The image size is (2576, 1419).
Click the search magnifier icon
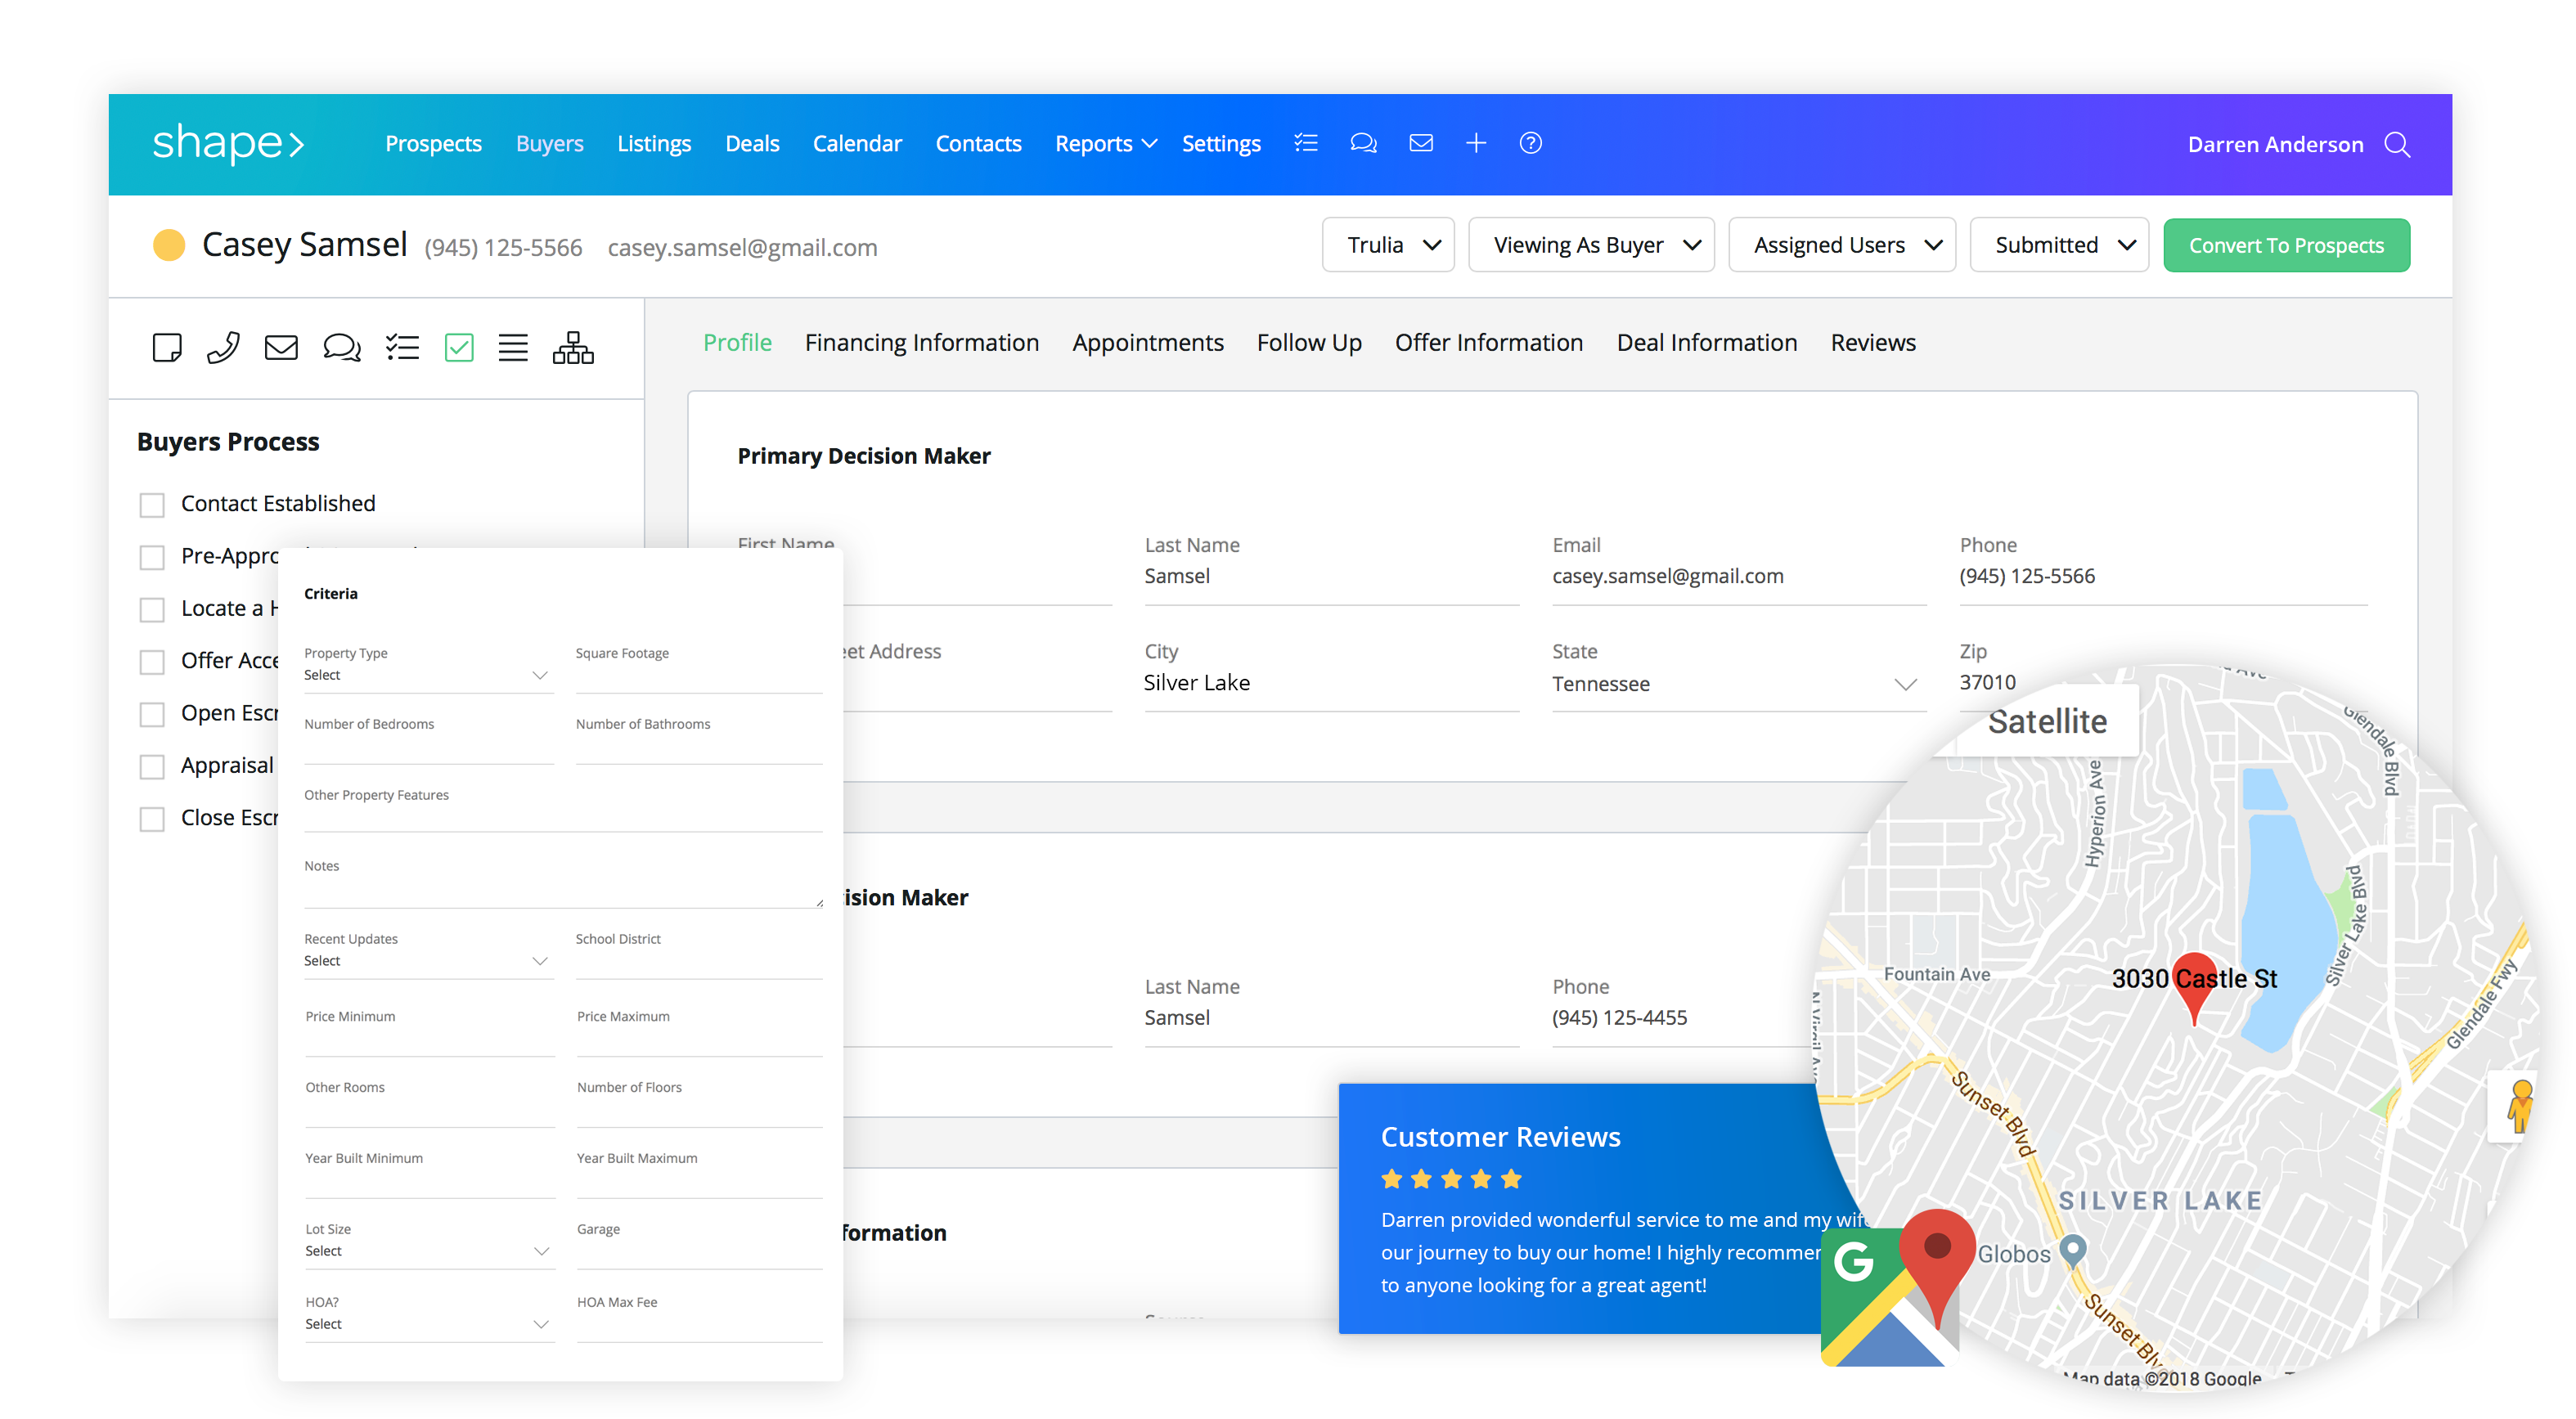(x=2397, y=145)
